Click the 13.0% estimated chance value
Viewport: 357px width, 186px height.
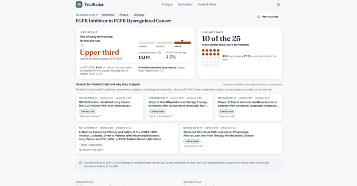(144, 57)
